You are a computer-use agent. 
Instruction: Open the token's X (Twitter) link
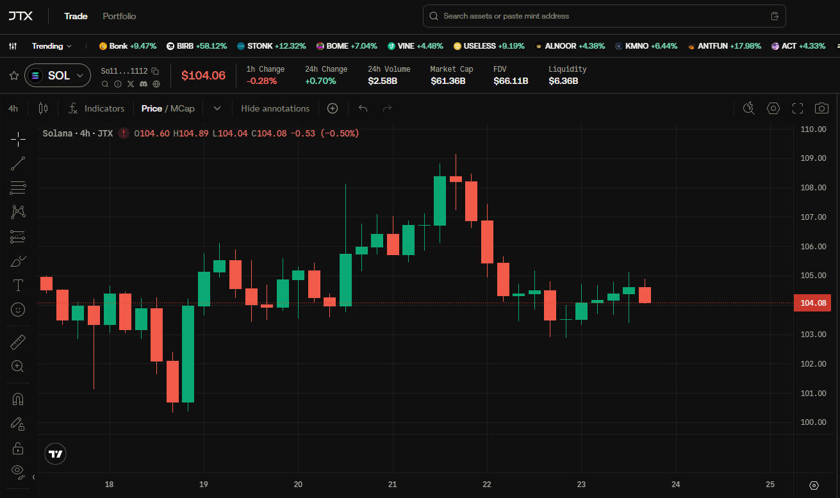[131, 84]
